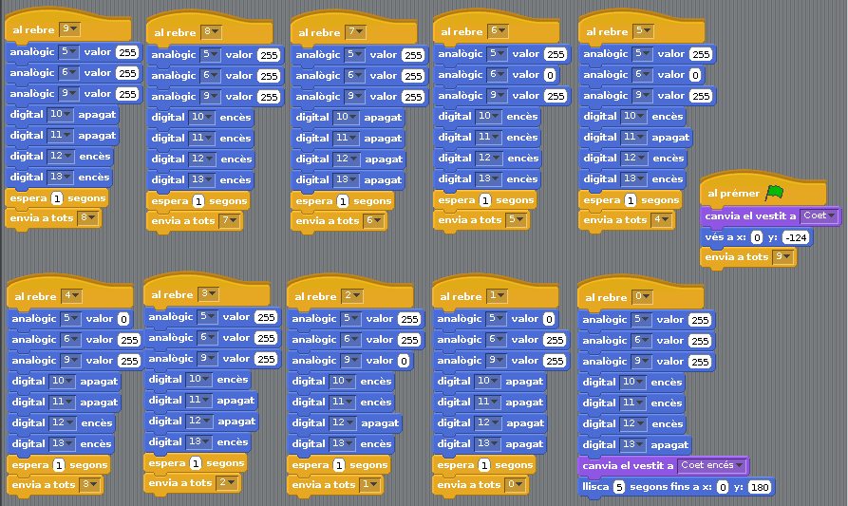The height and width of the screenshot is (506, 848).
Task: Edit wait seconds in 'al rebre 9' script
Action: click(57, 198)
